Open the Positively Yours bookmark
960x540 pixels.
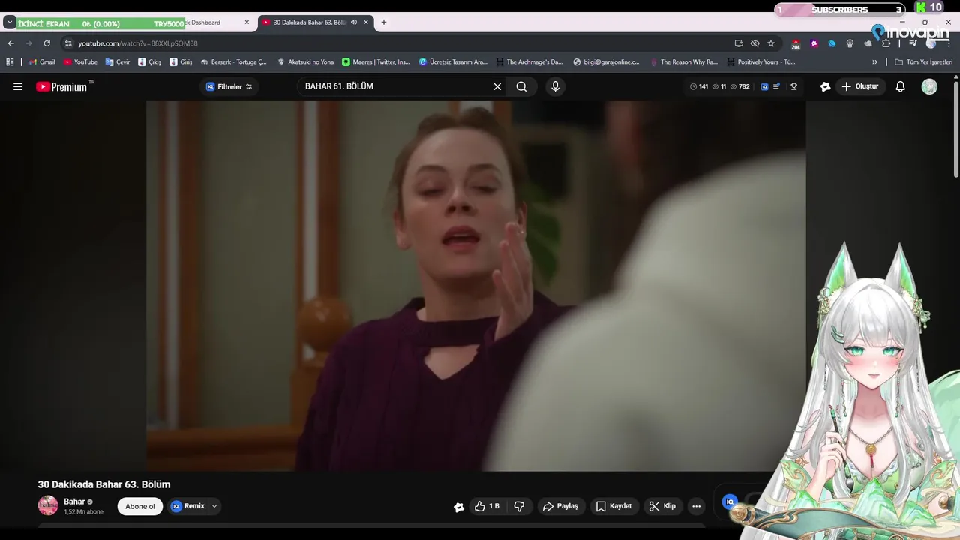tap(760, 62)
